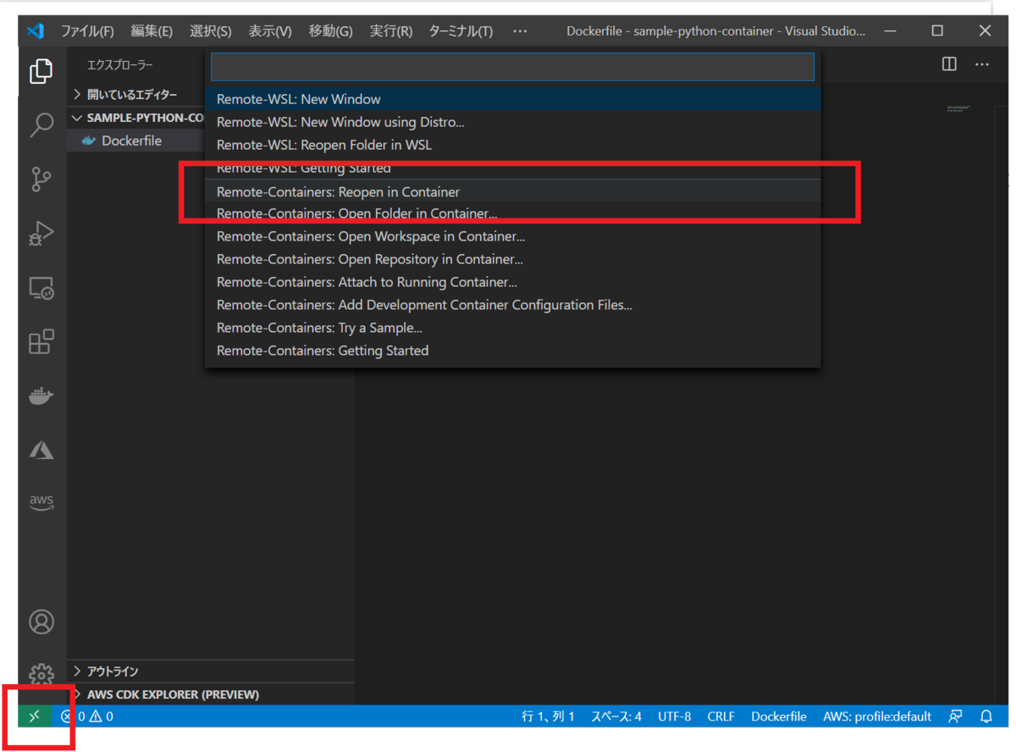The width and height of the screenshot is (1016, 752).
Task: Click the VS Code logo in title bar
Action: (x=35, y=30)
